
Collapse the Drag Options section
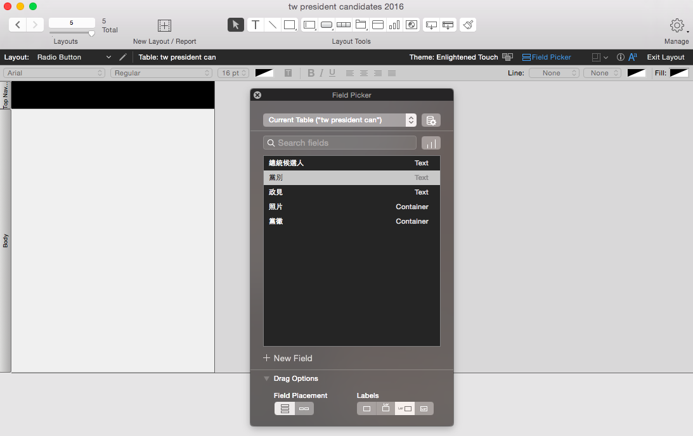click(x=267, y=379)
